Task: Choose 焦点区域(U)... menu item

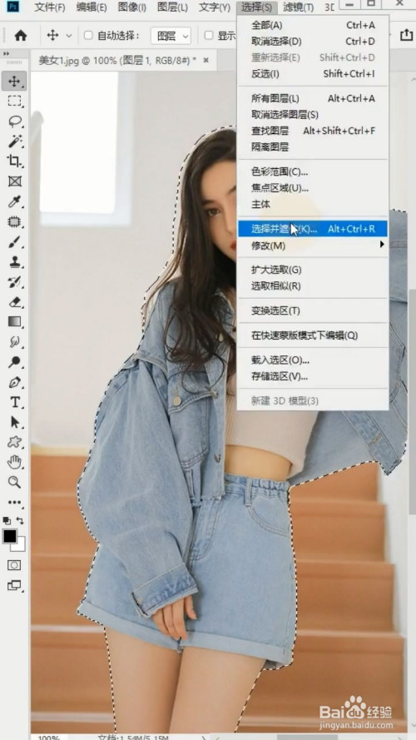Action: click(312, 188)
